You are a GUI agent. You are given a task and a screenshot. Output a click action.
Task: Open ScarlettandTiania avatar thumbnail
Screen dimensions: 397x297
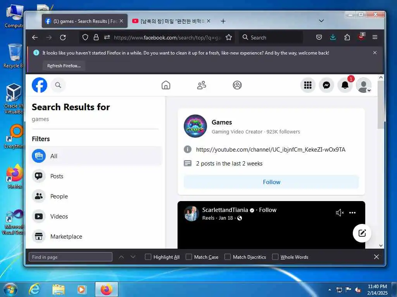[x=191, y=213]
